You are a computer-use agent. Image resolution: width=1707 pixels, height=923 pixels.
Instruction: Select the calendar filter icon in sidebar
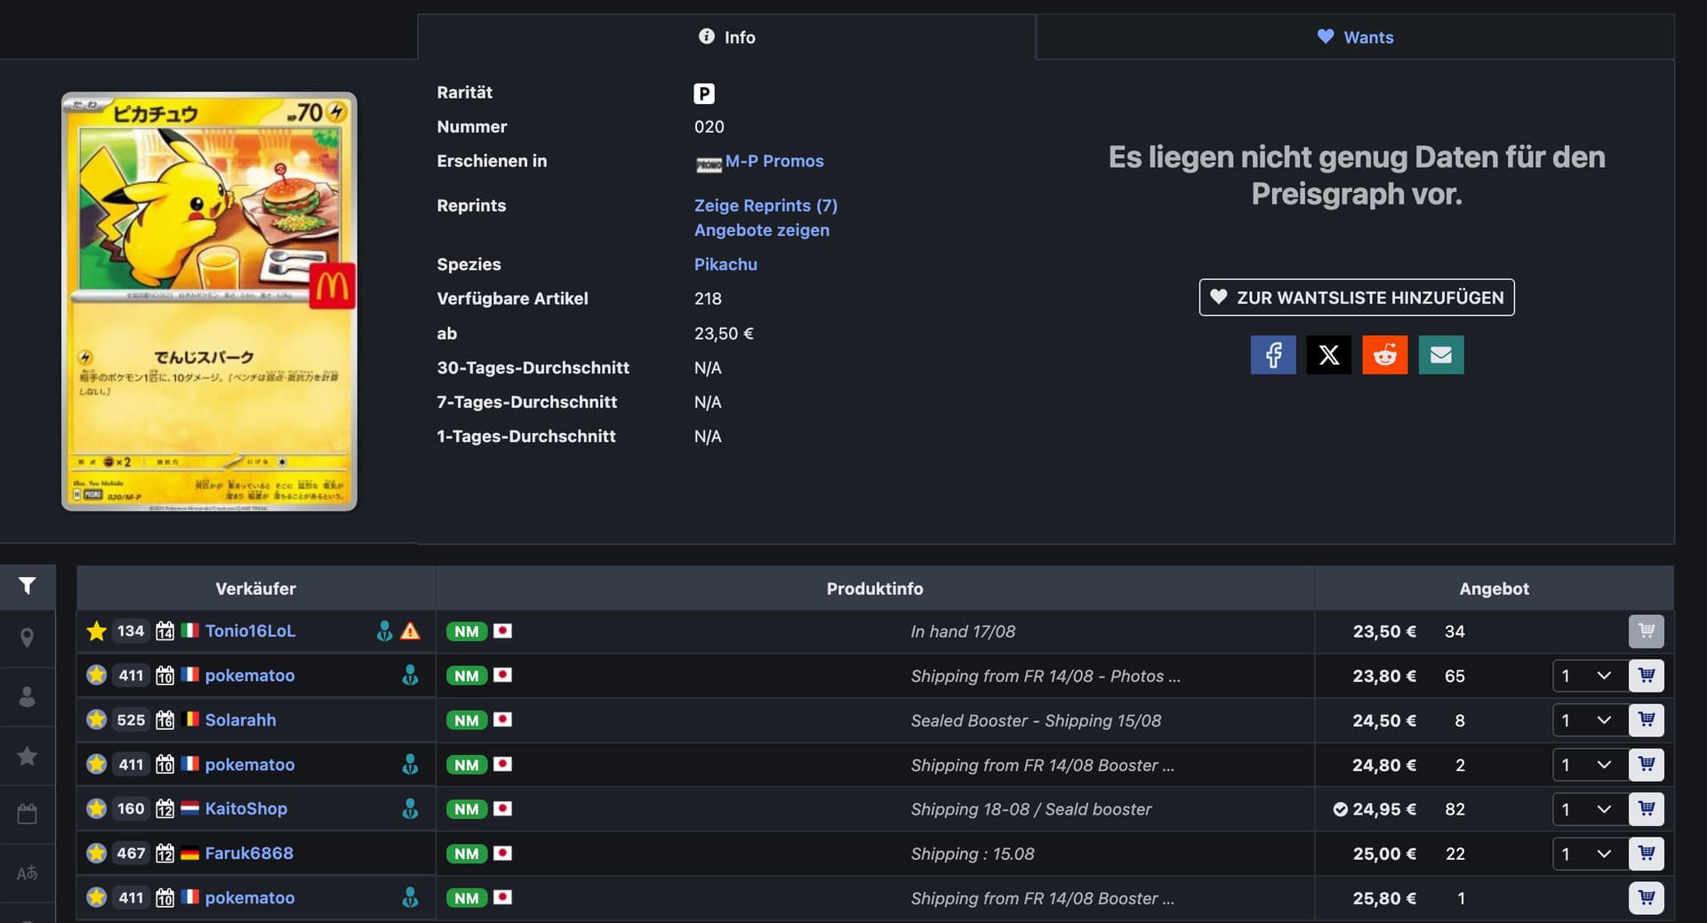coord(28,814)
